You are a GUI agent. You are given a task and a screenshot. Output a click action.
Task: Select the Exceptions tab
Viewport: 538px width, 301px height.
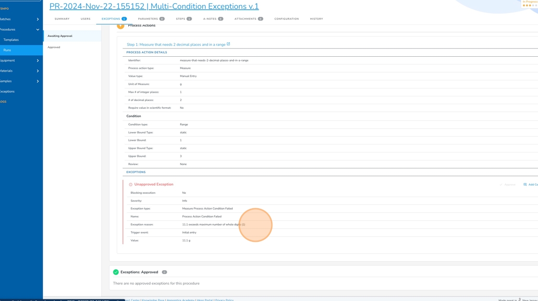(x=114, y=19)
